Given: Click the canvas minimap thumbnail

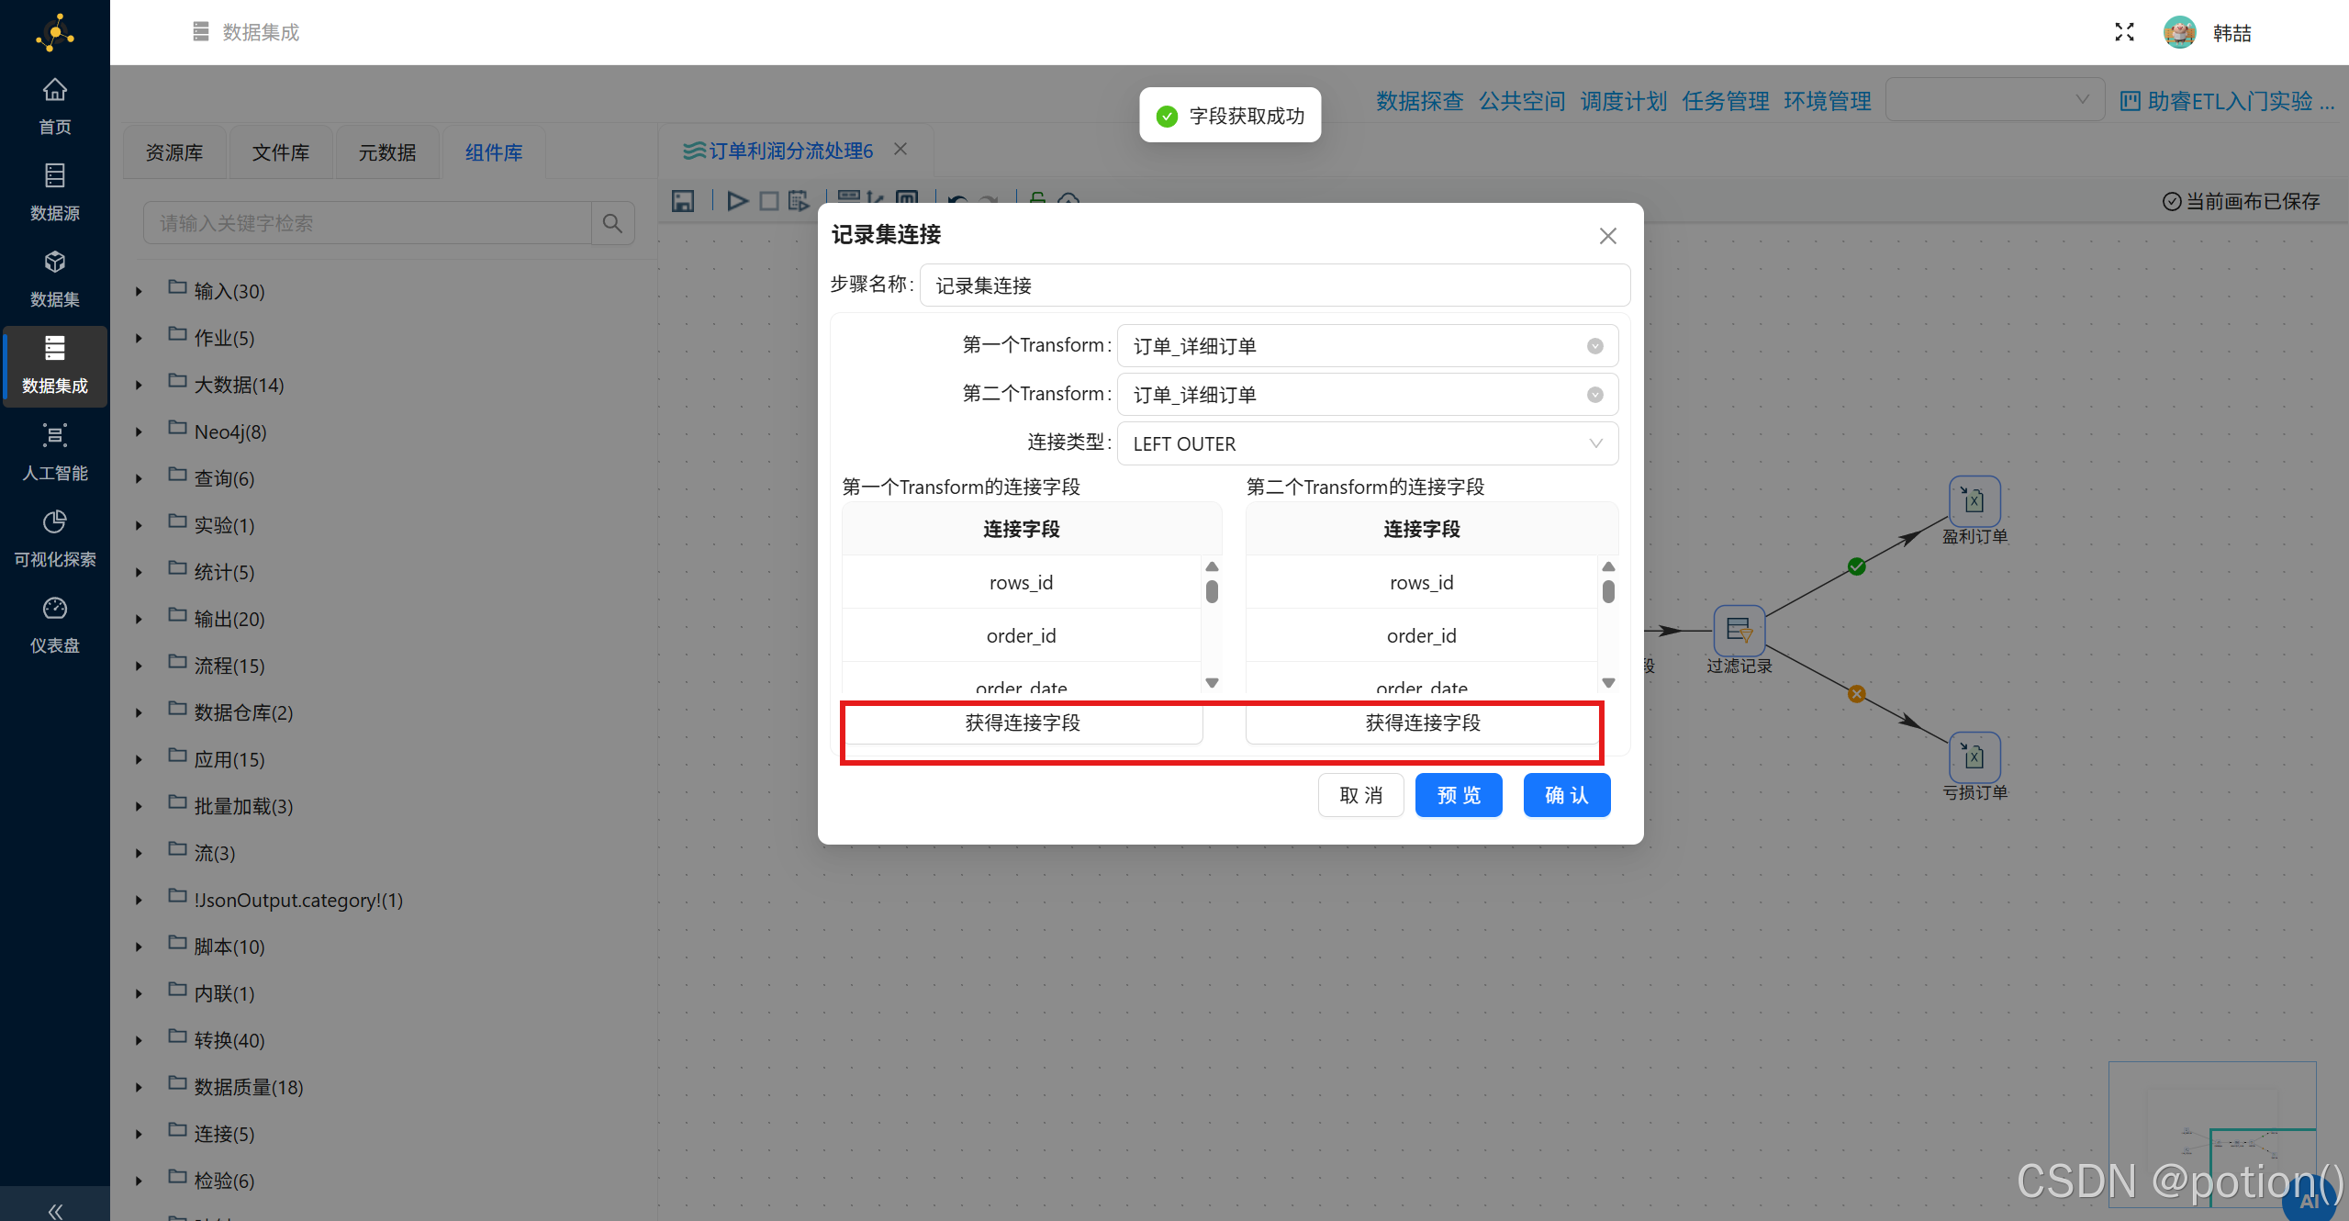Looking at the screenshot, I should [2211, 1134].
